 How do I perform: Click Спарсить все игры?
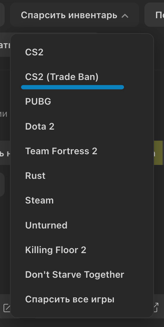pyautogui.click(x=82, y=299)
